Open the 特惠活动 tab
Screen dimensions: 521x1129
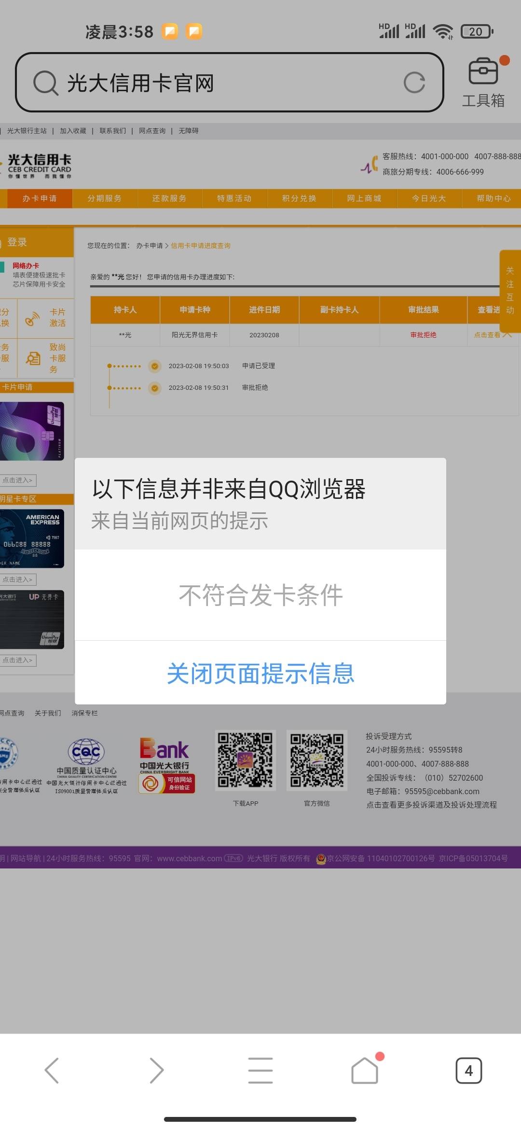click(x=234, y=198)
